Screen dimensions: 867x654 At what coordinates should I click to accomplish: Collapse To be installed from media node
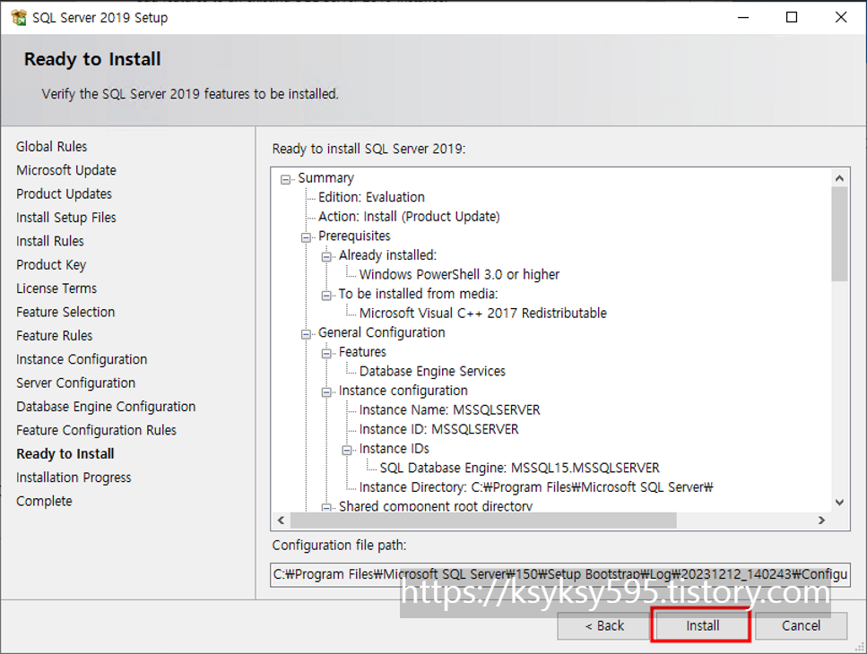[x=326, y=296]
